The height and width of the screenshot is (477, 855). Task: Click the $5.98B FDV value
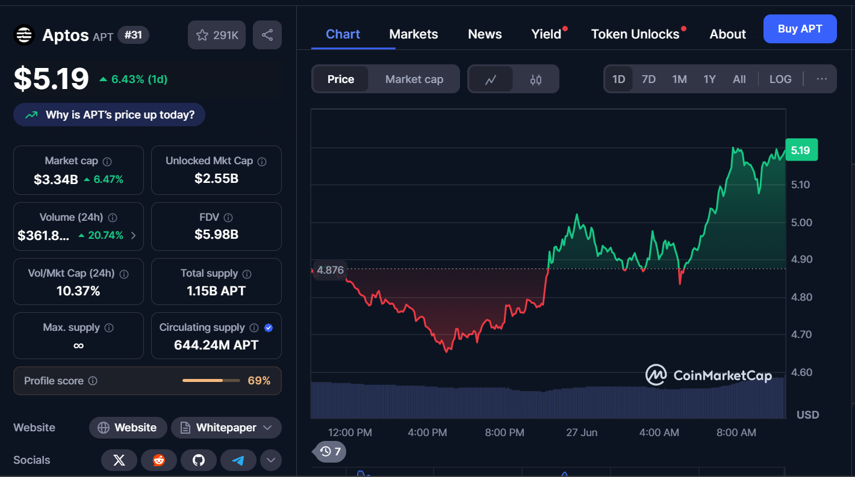216,235
